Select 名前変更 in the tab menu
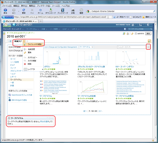Screen dimensions: 158x143 coord(31,49)
